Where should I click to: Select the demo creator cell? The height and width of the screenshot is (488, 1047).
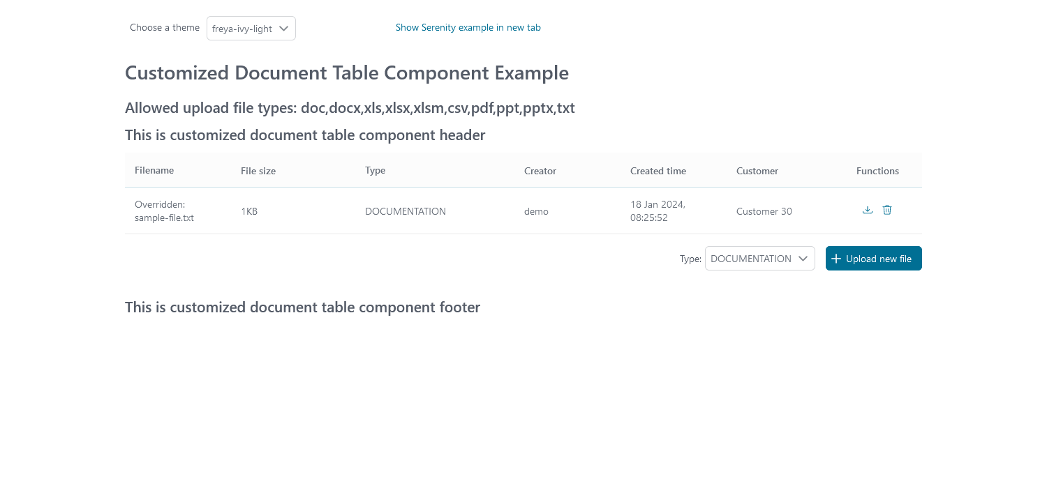click(567, 211)
